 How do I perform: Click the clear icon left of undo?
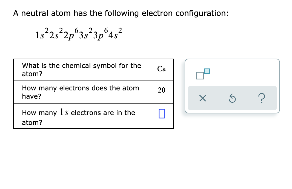click(202, 98)
